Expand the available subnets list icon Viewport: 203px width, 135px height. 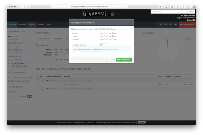coord(31,31)
